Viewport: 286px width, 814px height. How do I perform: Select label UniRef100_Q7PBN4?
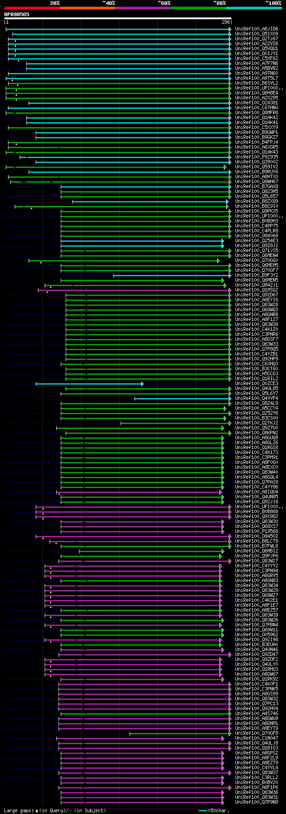click(257, 625)
